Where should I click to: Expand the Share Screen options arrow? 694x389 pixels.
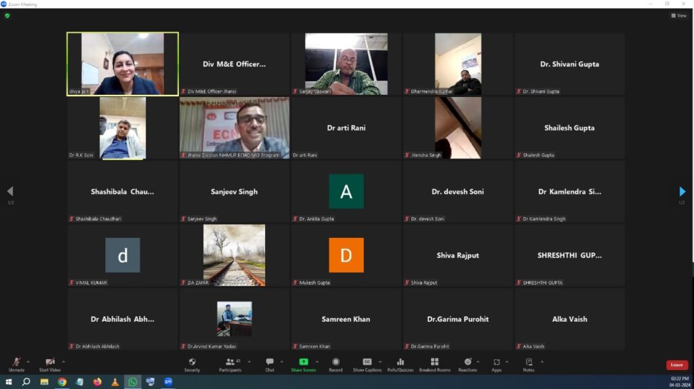[x=317, y=361]
